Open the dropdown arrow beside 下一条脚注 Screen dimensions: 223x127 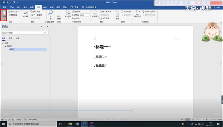[x=44, y=15]
